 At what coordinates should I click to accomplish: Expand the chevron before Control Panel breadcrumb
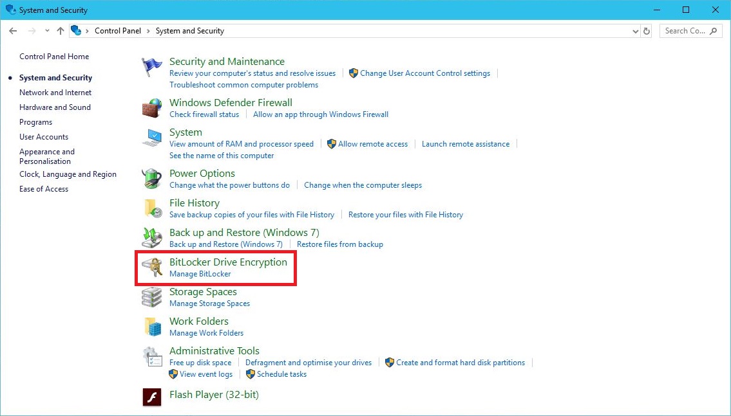pos(87,31)
